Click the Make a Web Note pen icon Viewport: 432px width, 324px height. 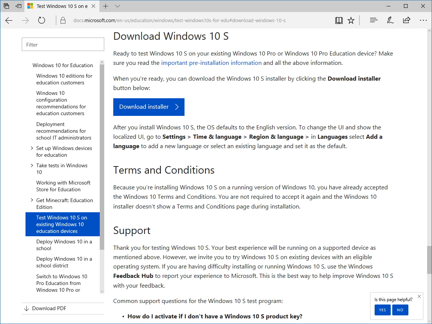390,20
